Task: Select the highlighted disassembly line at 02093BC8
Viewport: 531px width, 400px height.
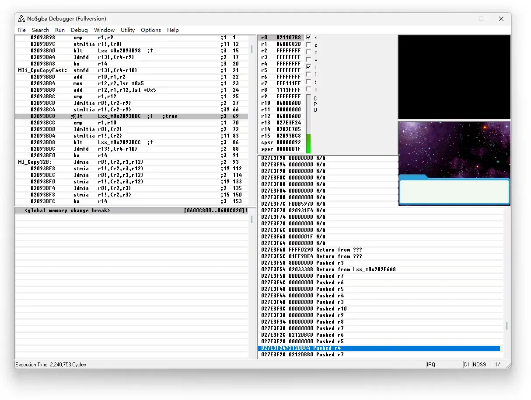Action: pos(131,117)
